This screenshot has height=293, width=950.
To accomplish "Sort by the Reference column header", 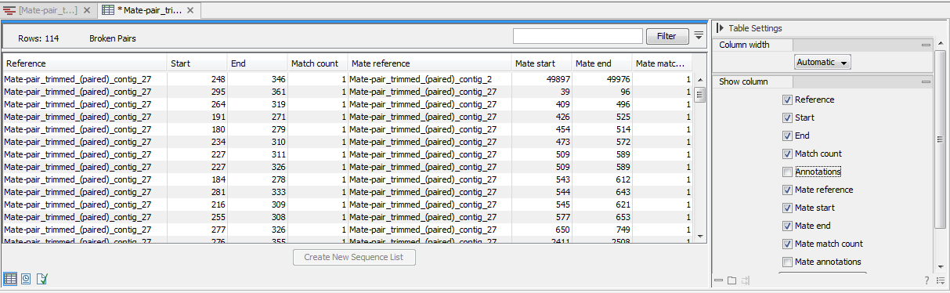I will [85, 63].
